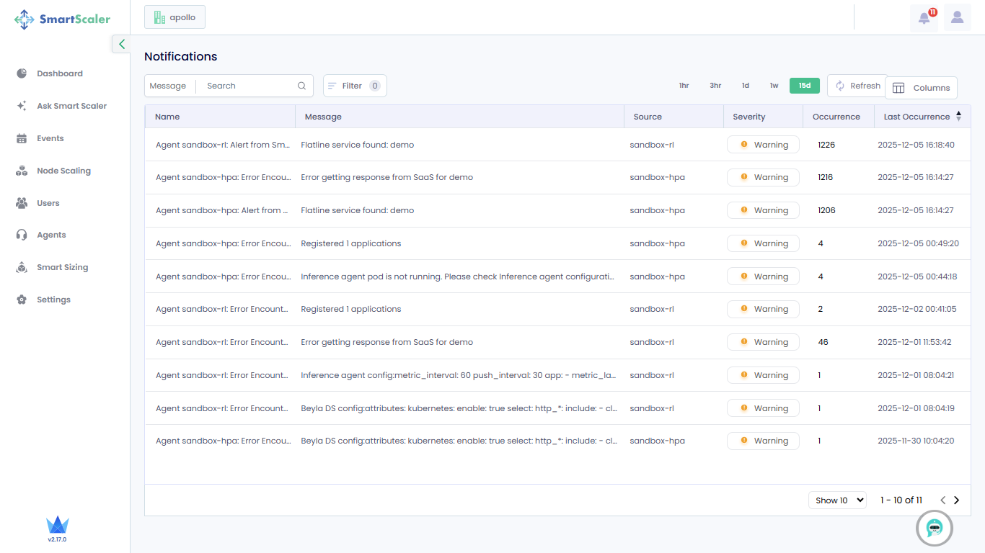This screenshot has height=553, width=985.
Task: Click the Refresh button
Action: tap(857, 86)
